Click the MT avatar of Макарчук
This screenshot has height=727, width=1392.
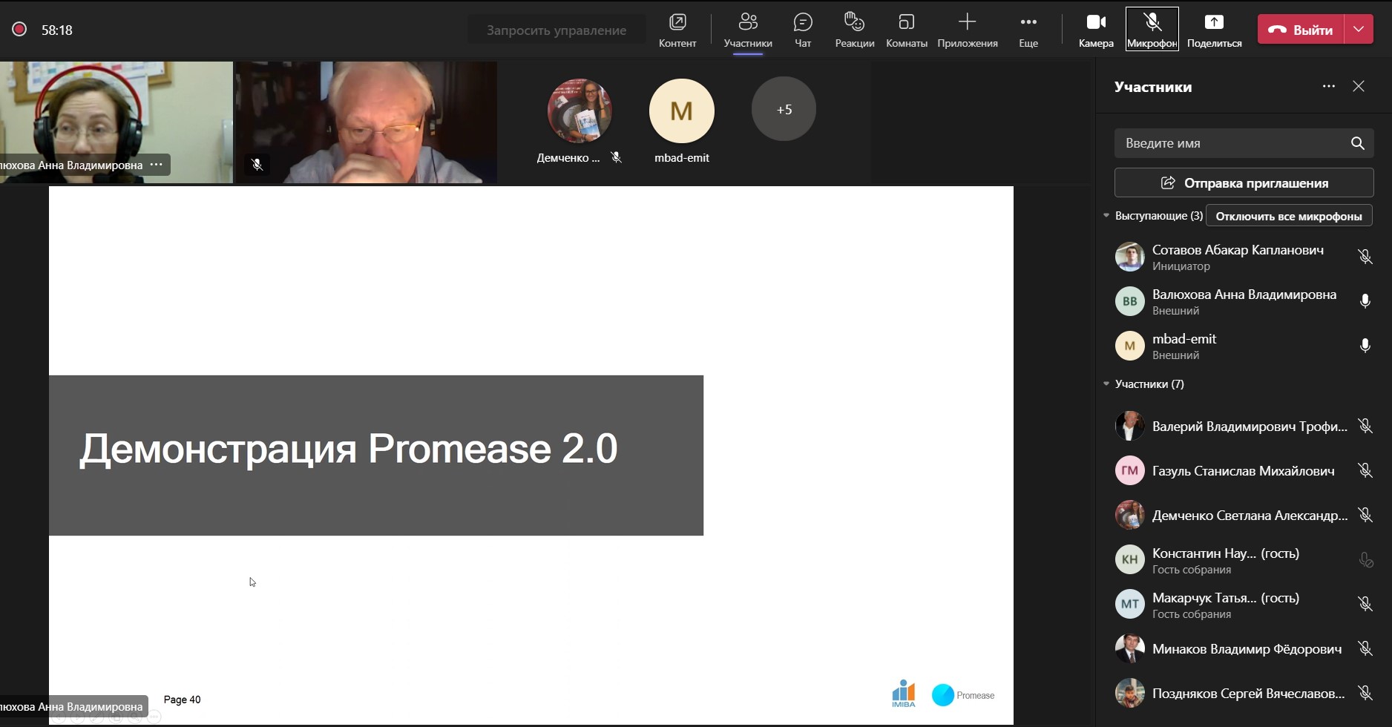[x=1129, y=604]
